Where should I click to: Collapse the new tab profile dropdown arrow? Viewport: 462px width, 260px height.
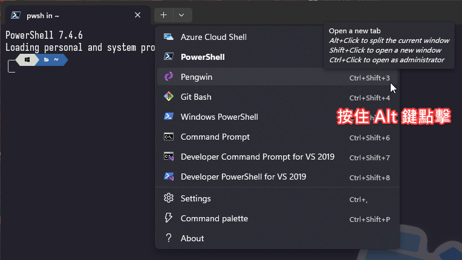point(183,15)
